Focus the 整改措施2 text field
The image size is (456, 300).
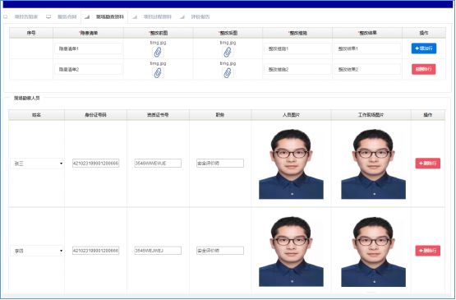click(x=297, y=70)
